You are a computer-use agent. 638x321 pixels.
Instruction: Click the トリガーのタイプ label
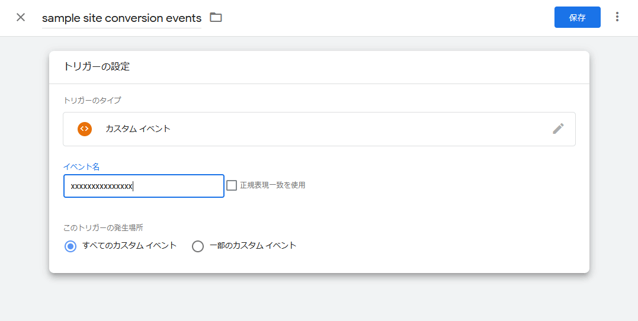[x=92, y=101]
